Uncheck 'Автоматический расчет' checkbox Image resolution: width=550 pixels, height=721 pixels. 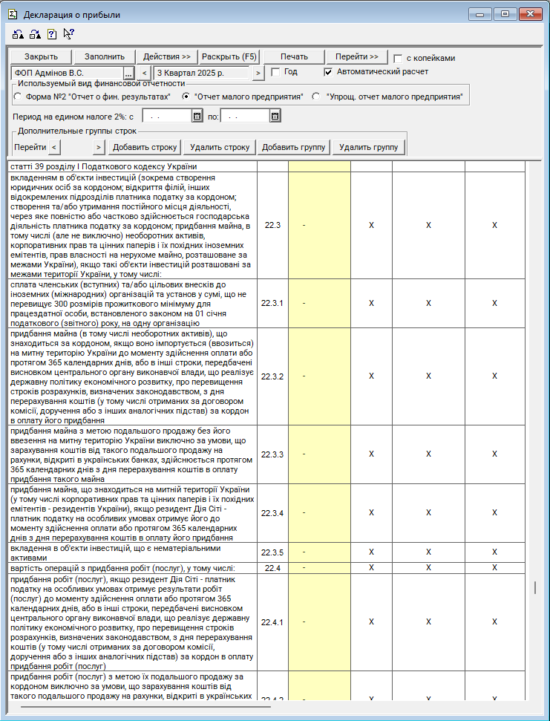pos(329,72)
